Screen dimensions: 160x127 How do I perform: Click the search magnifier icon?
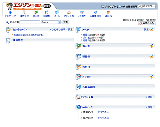(x=7, y=22)
